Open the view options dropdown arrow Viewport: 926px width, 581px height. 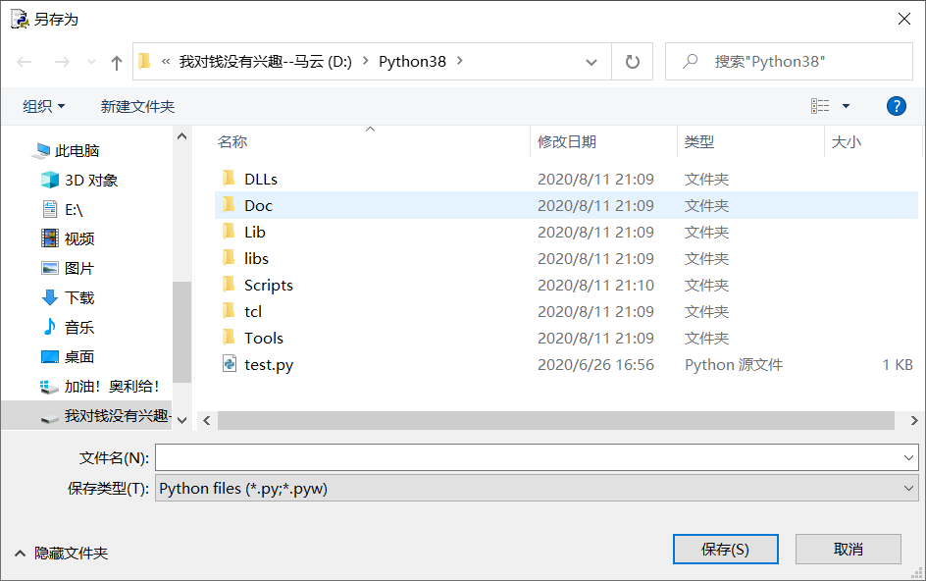pos(846,106)
